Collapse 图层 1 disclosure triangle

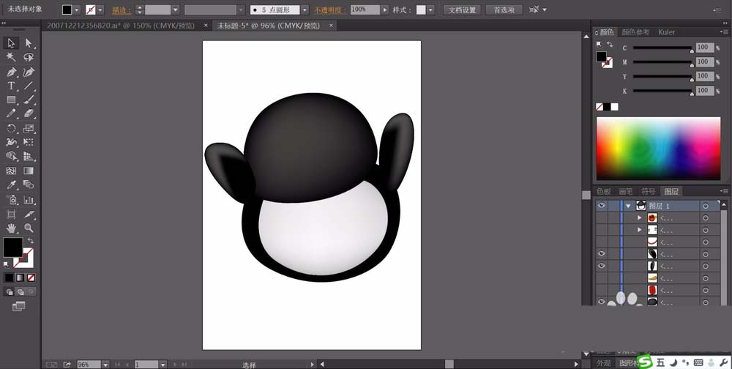pos(629,206)
